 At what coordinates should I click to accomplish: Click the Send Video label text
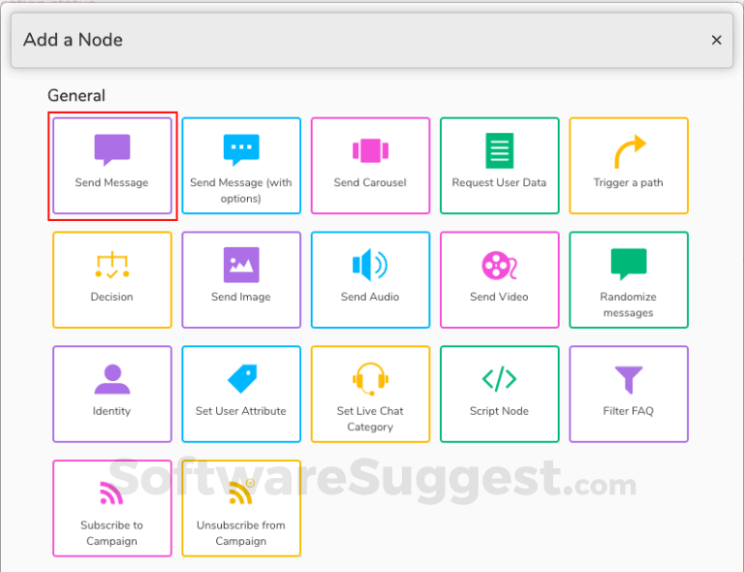499,297
